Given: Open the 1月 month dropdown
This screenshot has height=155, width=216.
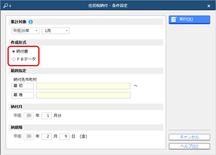Looking at the screenshot, I should 56,31.
